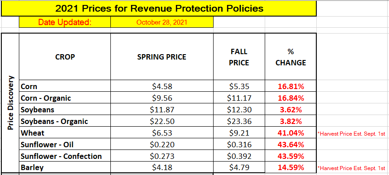This screenshot has height=175, width=389.
Task: Click the Soybeans - Organic $22.50 cell
Action: 162,121
